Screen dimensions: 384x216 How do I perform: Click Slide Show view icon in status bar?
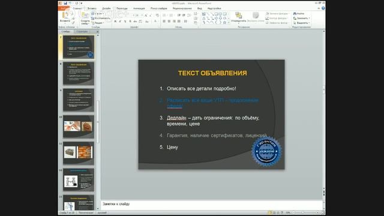tap(282, 212)
